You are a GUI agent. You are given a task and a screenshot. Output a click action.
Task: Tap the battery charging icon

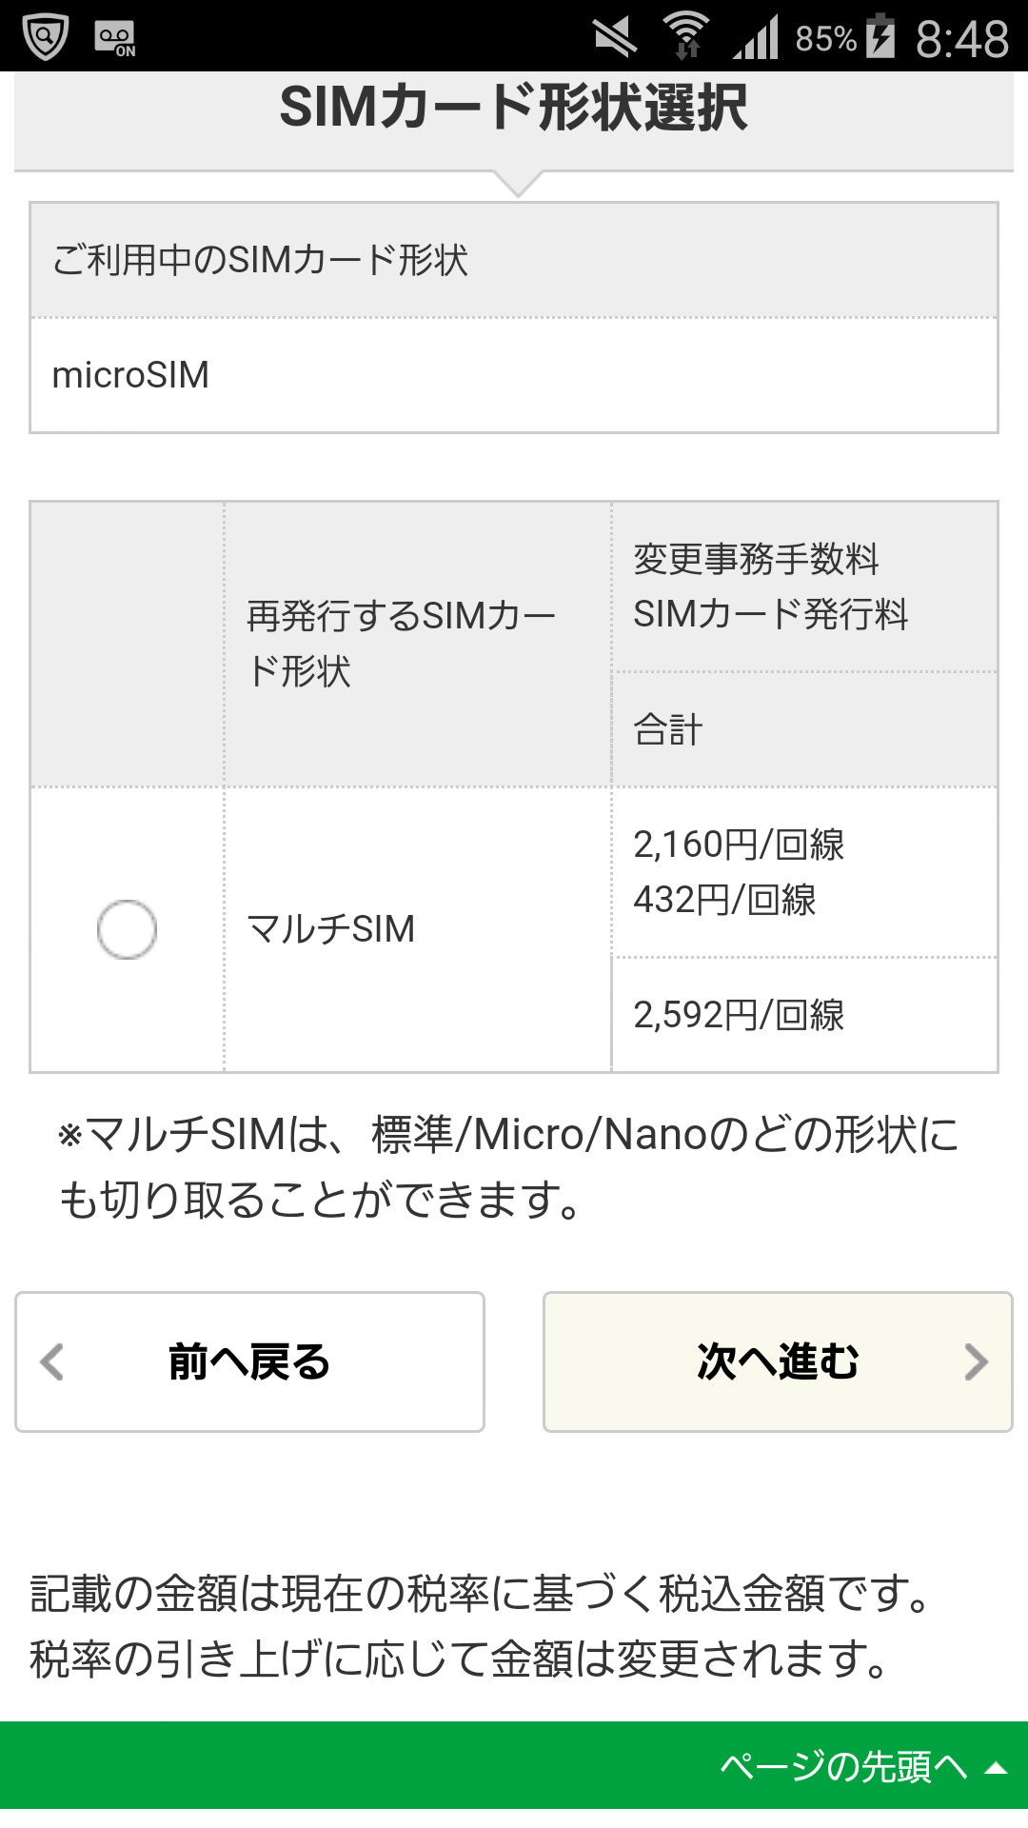point(880,37)
